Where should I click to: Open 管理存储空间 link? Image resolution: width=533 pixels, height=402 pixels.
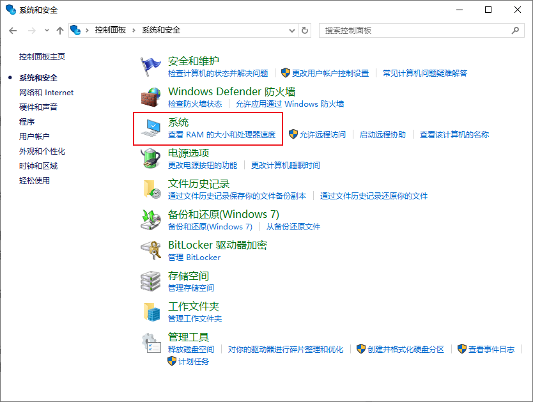(191, 288)
